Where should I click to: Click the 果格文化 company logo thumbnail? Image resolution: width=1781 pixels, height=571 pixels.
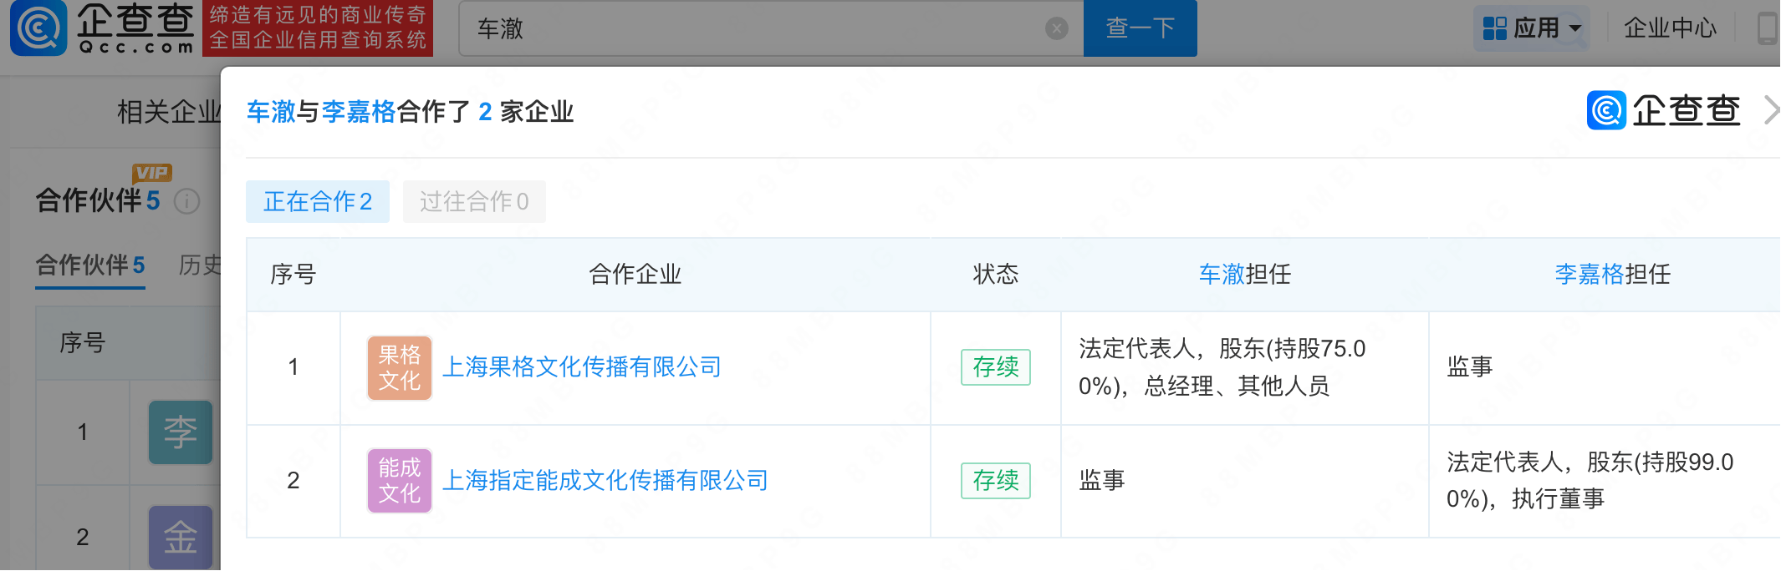tap(400, 368)
